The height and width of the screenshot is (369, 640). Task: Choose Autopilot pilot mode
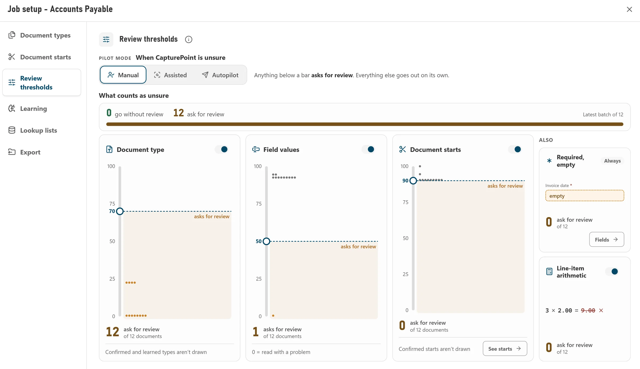coord(220,75)
